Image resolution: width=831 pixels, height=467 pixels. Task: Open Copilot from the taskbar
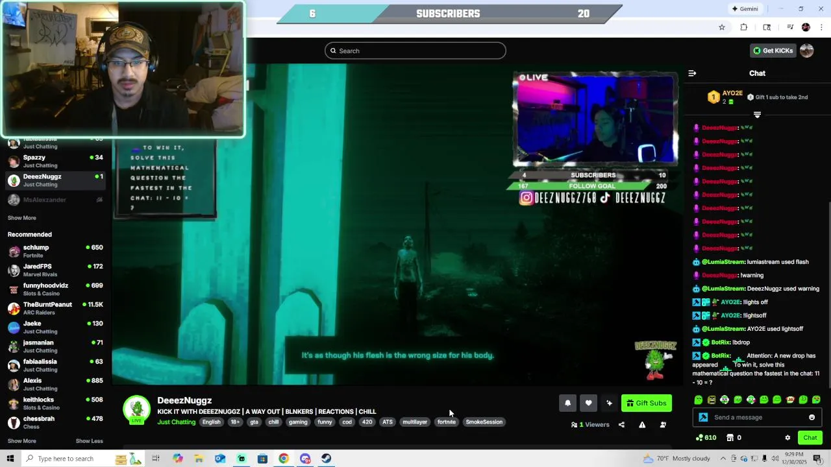coord(178,459)
